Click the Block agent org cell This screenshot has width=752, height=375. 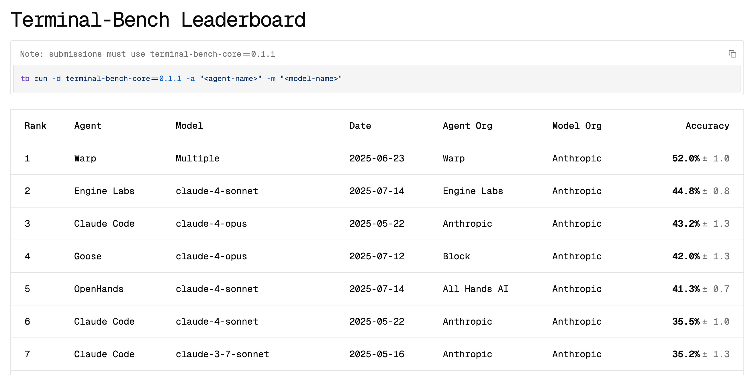(x=456, y=256)
